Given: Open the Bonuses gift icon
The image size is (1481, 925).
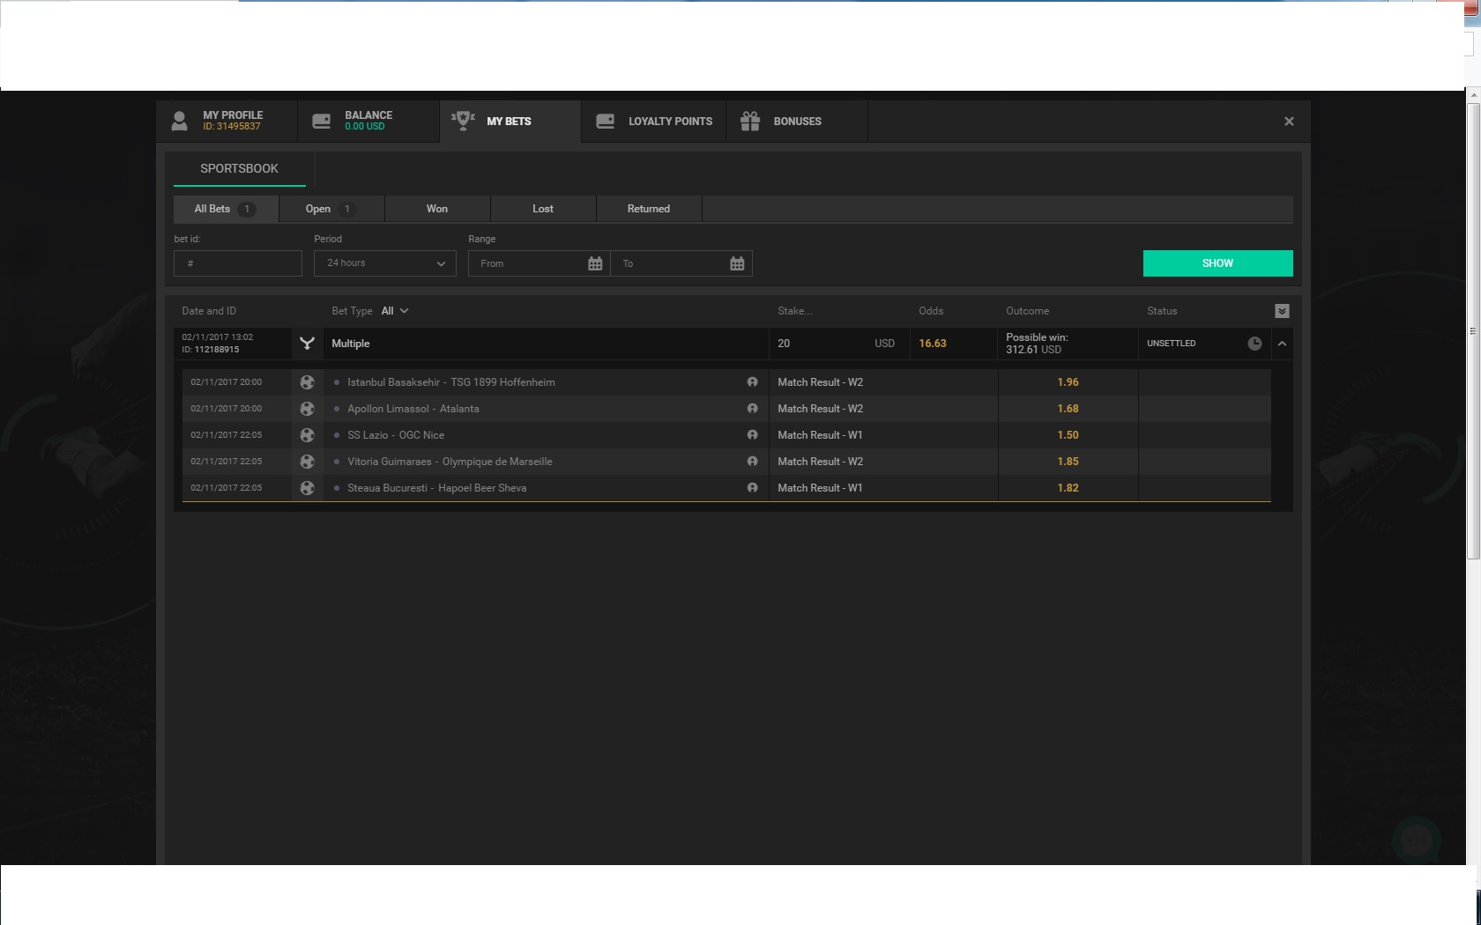Looking at the screenshot, I should coord(750,121).
